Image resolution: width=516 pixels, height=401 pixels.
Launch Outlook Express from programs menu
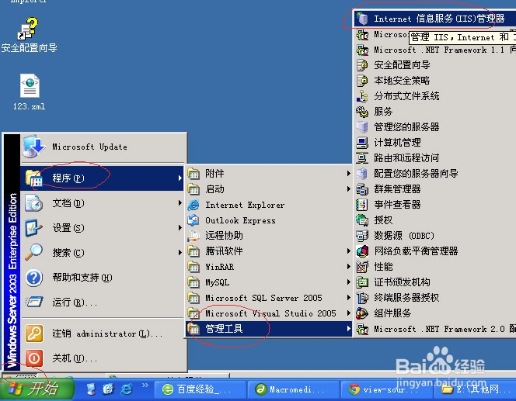269,220
